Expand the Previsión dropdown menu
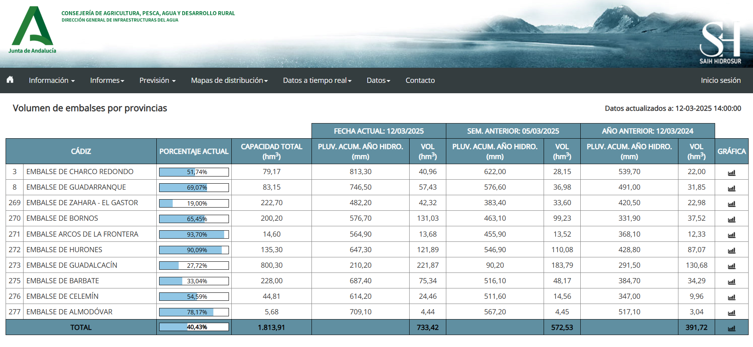The height and width of the screenshot is (347, 753). pos(157,80)
